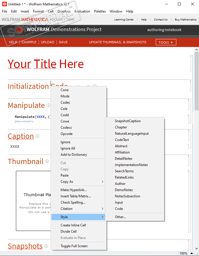Screen dimensions: 199x256
Task: Apply Abstract style
Action: coord(135,146)
